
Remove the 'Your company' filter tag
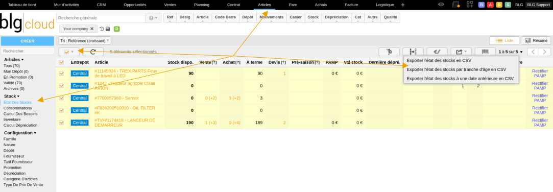pyautogui.click(x=92, y=29)
